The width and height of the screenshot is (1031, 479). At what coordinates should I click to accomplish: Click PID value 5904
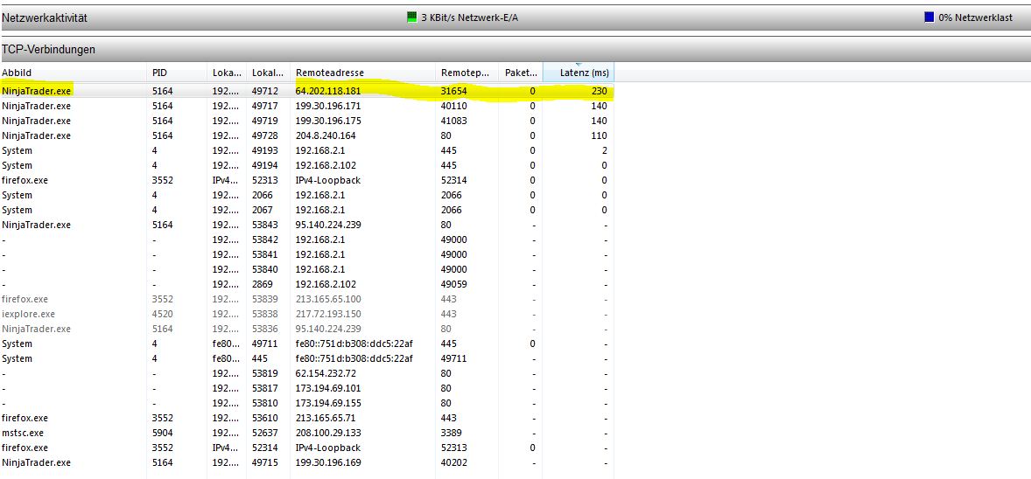coord(163,433)
